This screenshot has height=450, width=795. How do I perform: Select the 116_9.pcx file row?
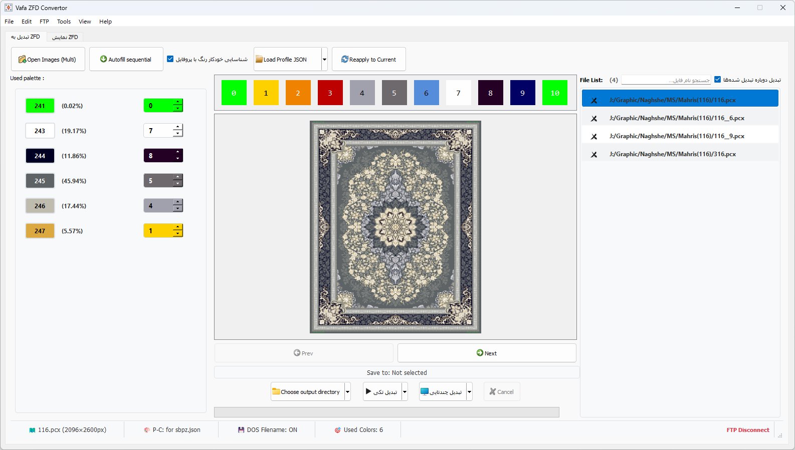[x=680, y=136]
